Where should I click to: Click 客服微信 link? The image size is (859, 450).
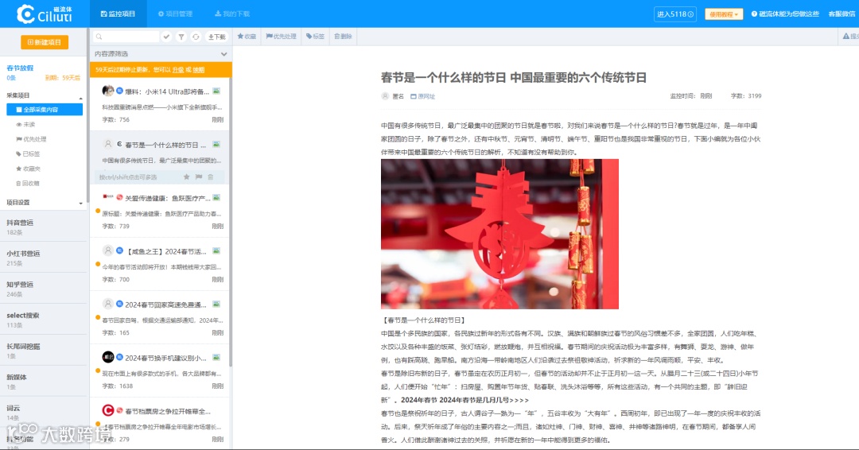tap(842, 14)
